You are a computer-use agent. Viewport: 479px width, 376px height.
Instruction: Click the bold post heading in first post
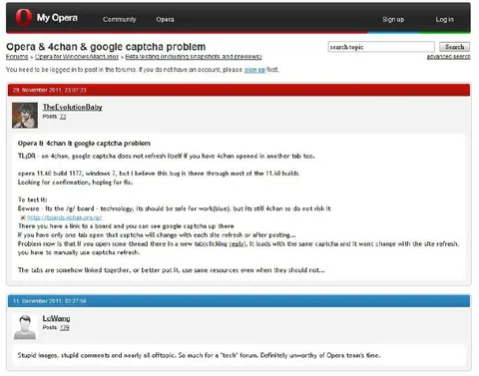pos(84,144)
